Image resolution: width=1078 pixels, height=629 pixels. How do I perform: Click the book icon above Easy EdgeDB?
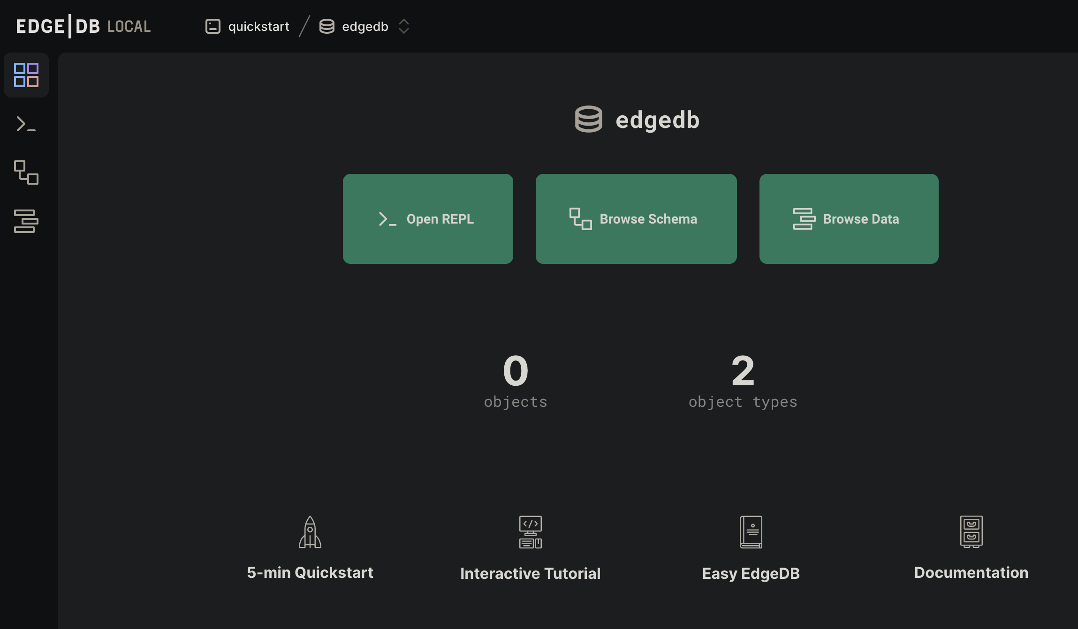pos(751,532)
